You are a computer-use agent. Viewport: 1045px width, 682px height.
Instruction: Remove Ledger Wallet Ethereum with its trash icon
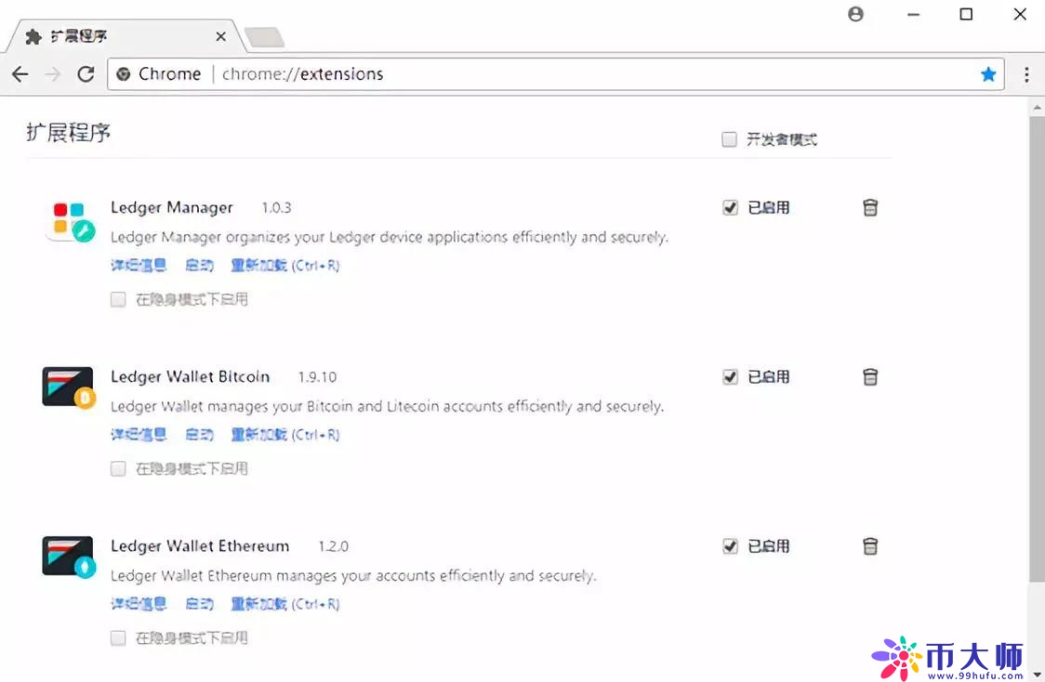pyautogui.click(x=869, y=546)
